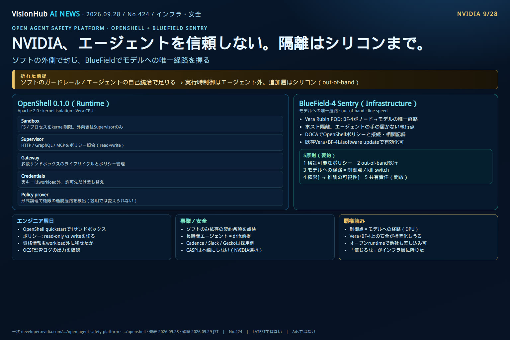Screen dimensions: 510x340
Task: Click the 制御点 = モデルへの経路 bullet
Action: [384, 229]
